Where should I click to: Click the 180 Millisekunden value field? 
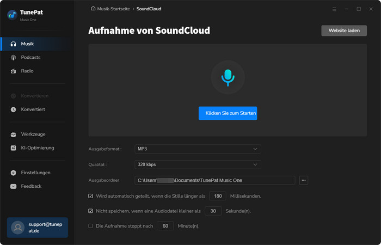[x=218, y=196]
